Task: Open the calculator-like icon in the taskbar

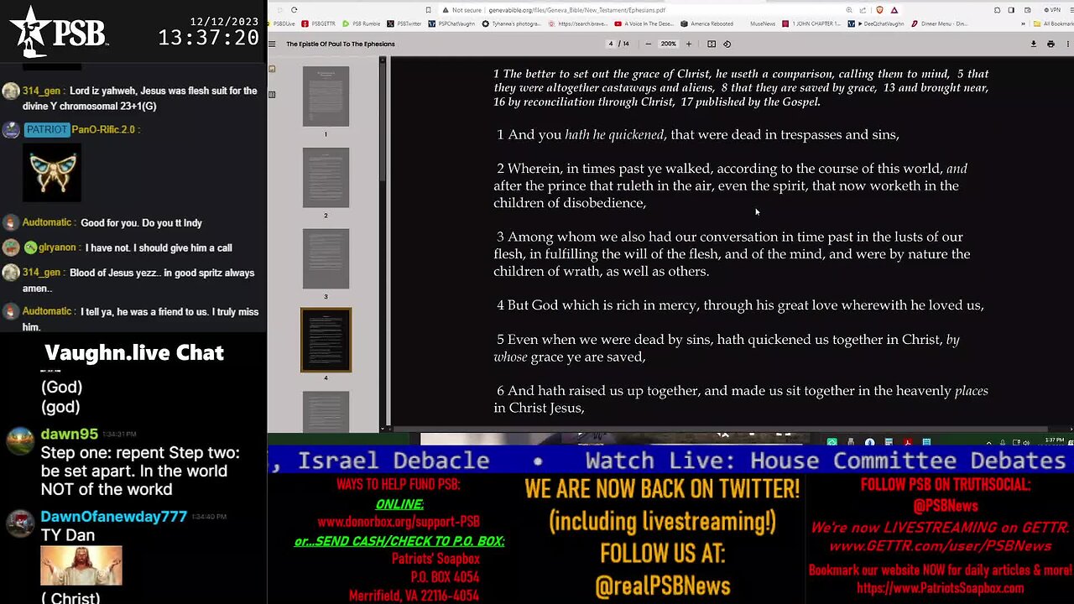Action: [889, 441]
